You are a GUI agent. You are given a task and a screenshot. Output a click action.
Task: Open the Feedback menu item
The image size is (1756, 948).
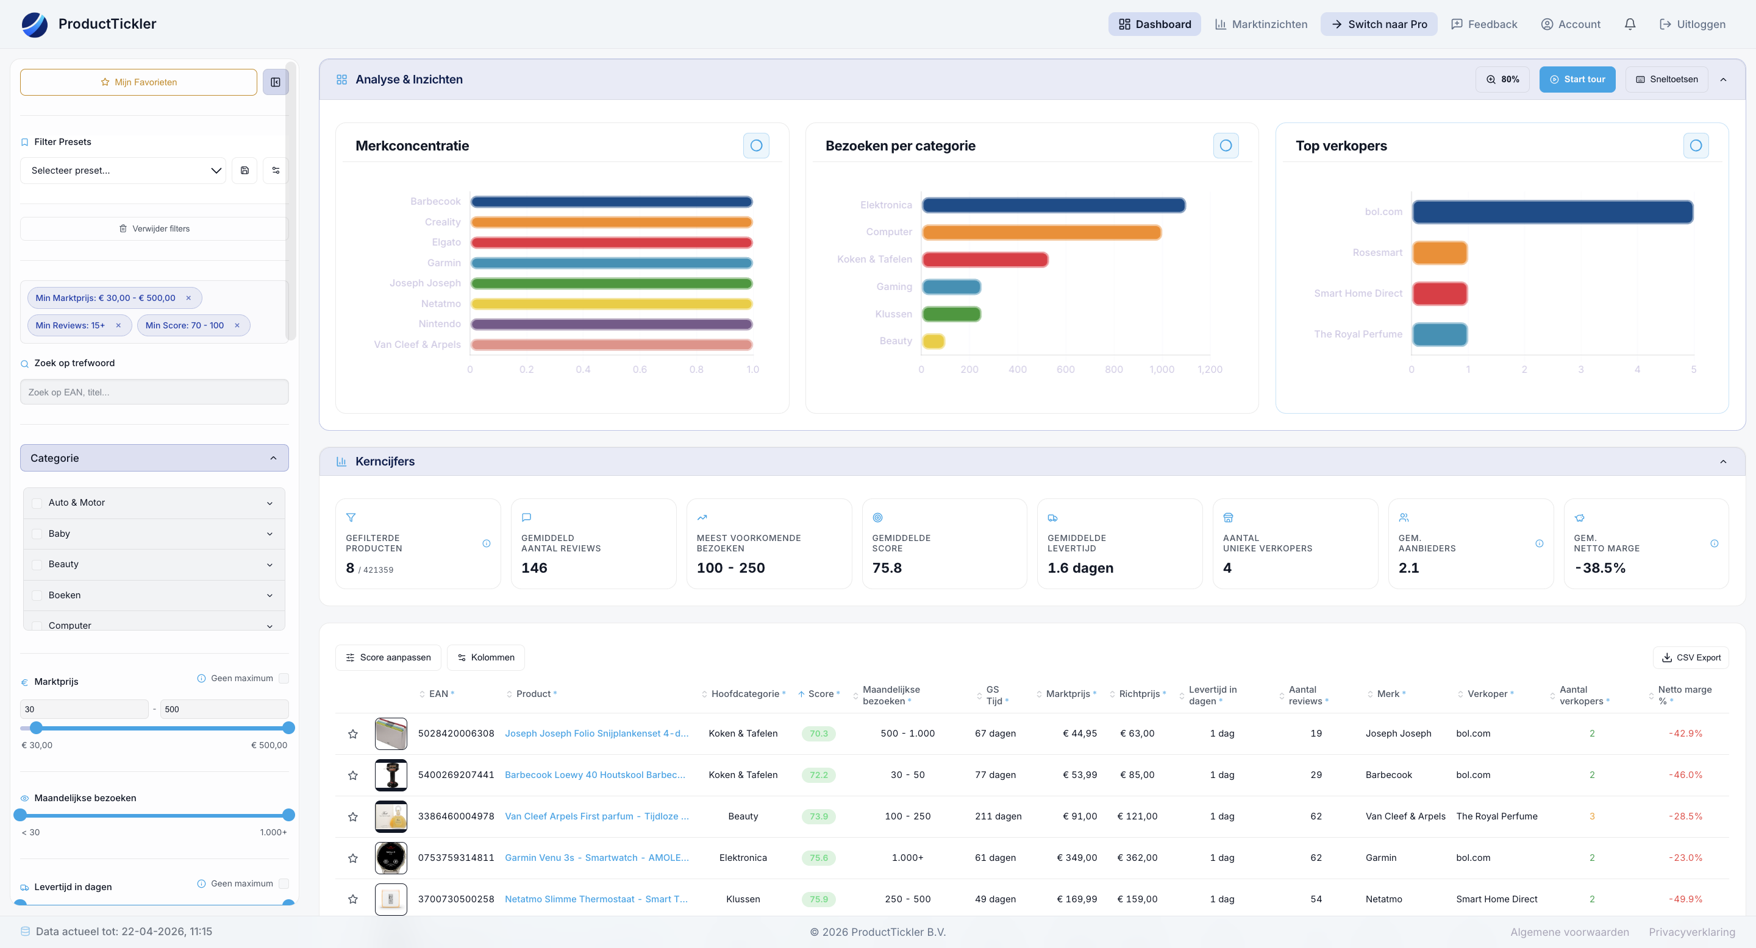(1484, 24)
